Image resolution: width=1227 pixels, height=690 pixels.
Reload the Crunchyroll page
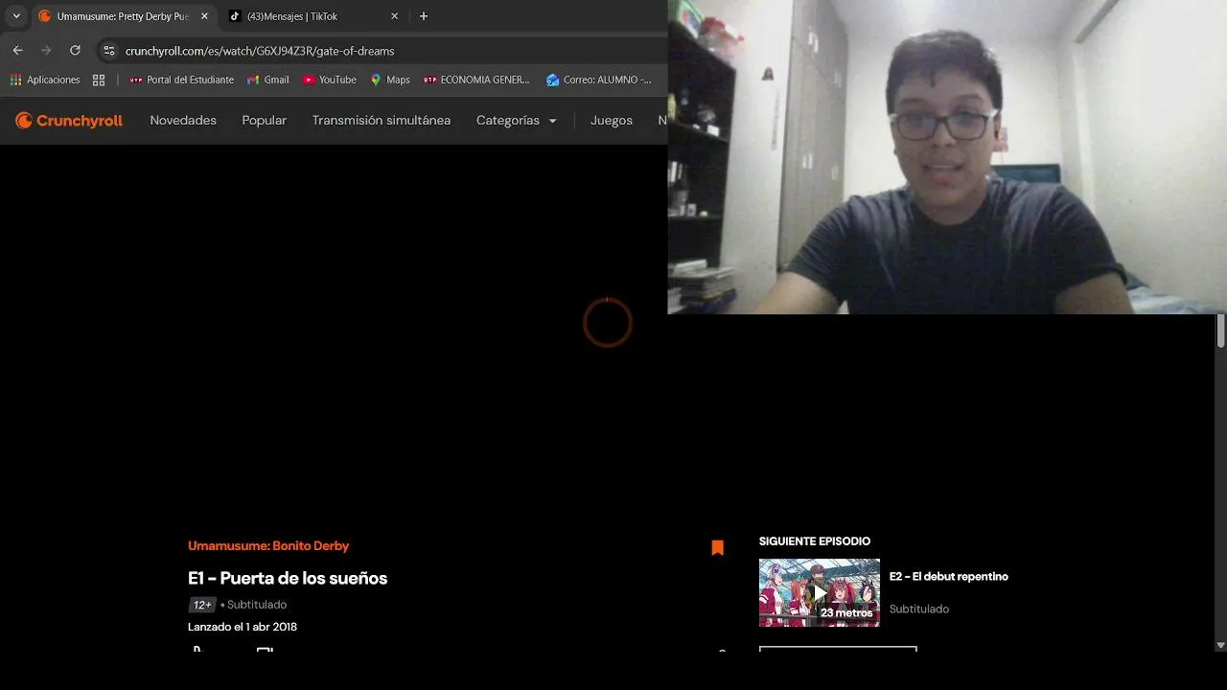75,51
